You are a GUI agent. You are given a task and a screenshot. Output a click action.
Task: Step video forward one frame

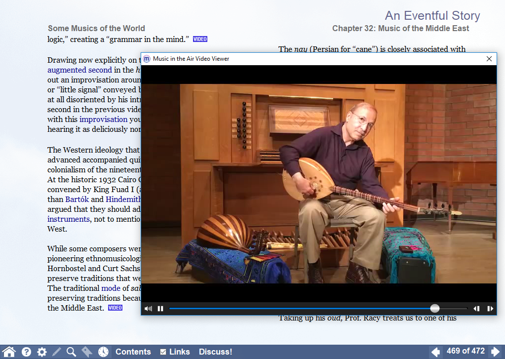490,309
